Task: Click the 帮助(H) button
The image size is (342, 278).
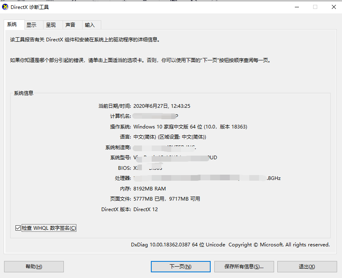Action: tap(34, 267)
